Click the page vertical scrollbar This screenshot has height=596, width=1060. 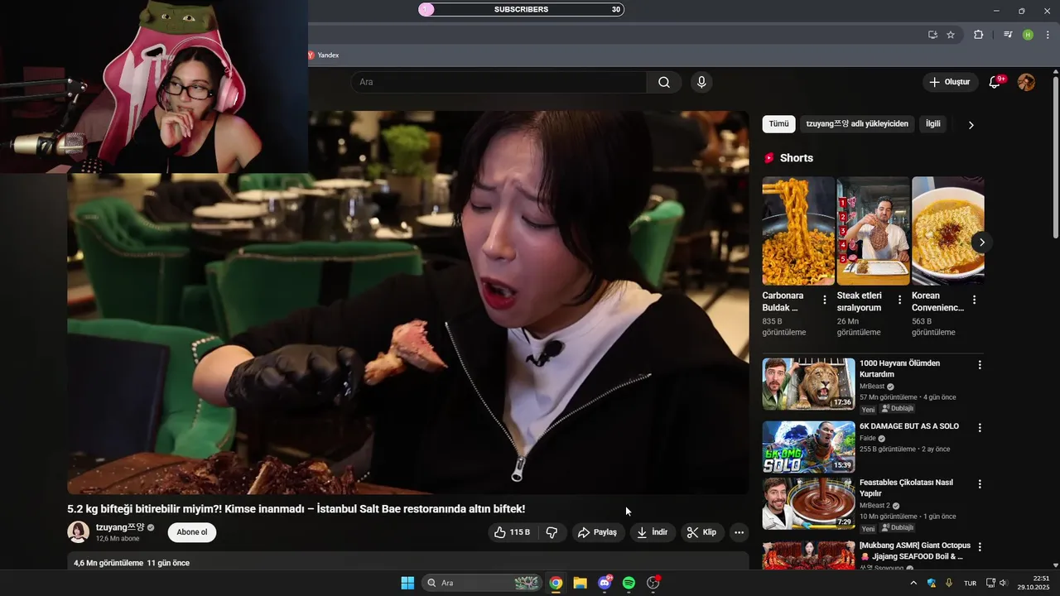1055,157
